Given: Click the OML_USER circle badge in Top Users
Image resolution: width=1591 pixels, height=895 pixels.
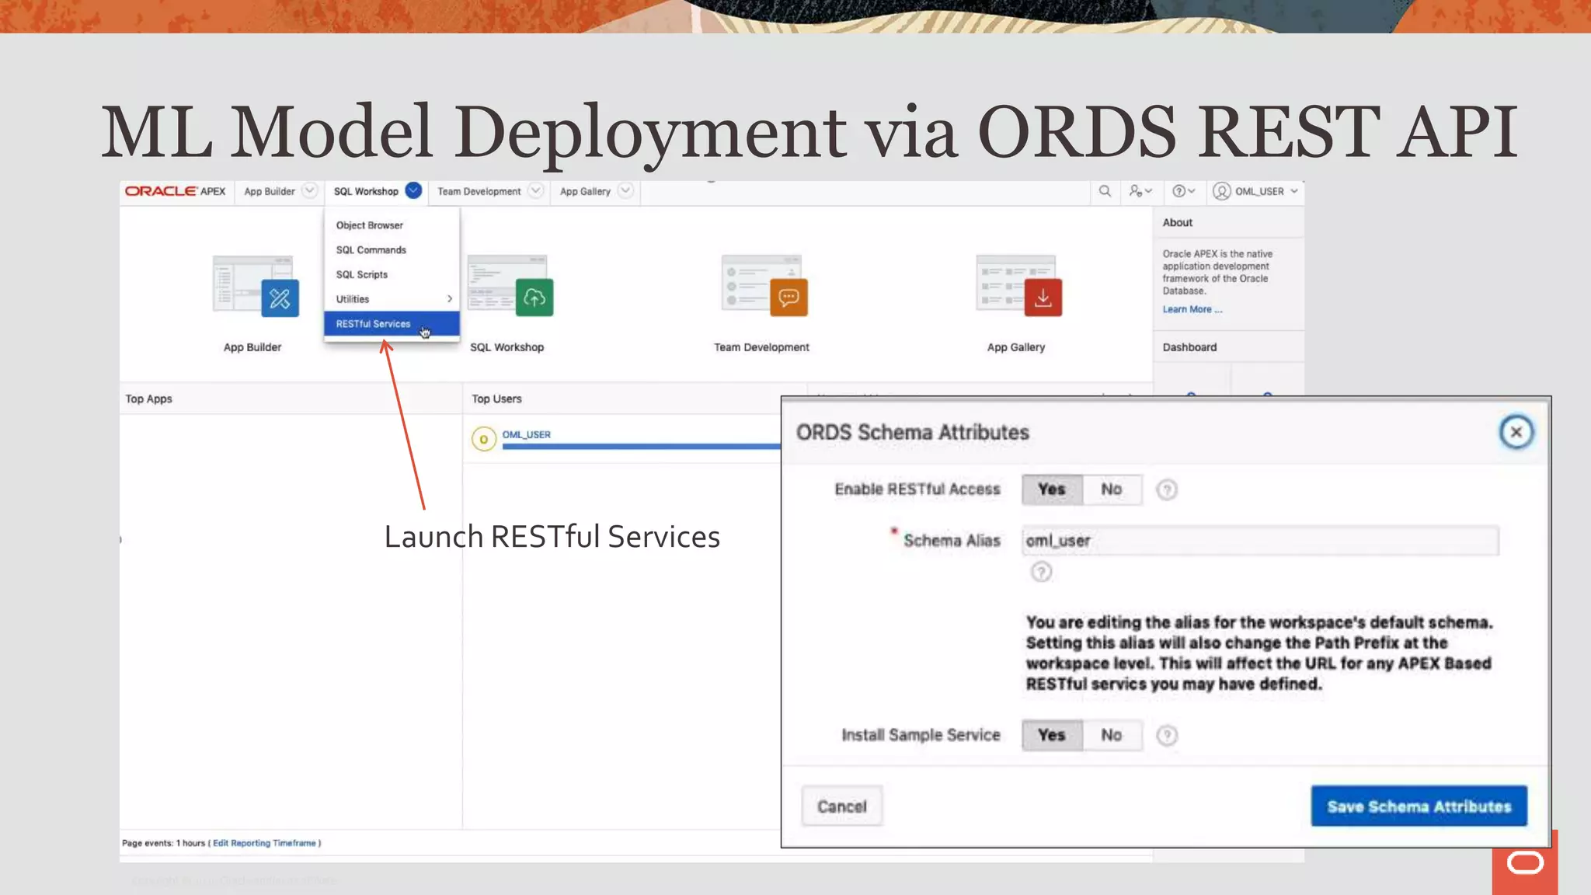Looking at the screenshot, I should 483,439.
